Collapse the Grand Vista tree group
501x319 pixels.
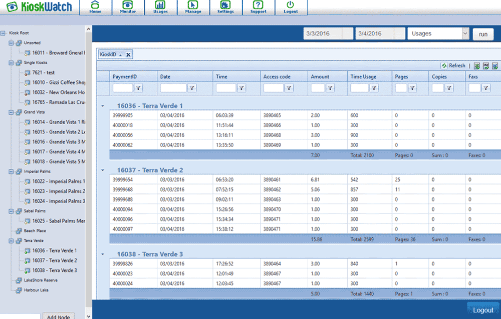(11, 112)
